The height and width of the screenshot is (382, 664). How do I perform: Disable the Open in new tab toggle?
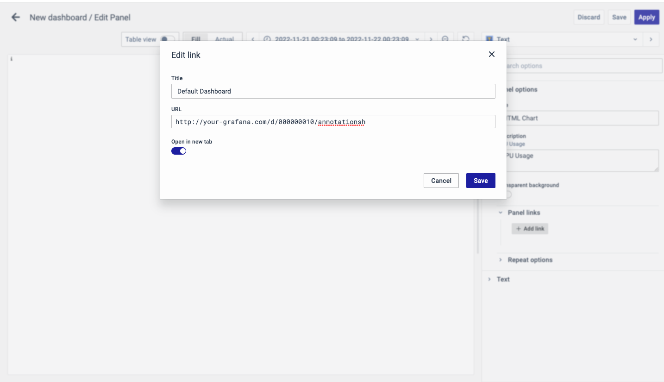click(x=179, y=151)
